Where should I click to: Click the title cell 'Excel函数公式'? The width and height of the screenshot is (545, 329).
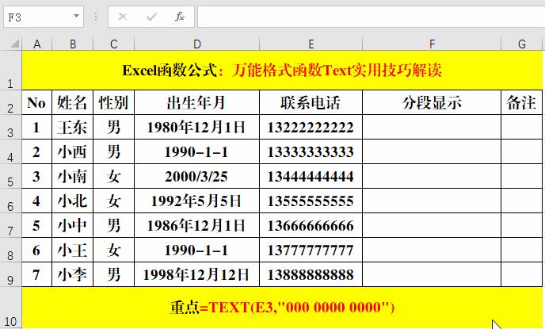click(282, 71)
